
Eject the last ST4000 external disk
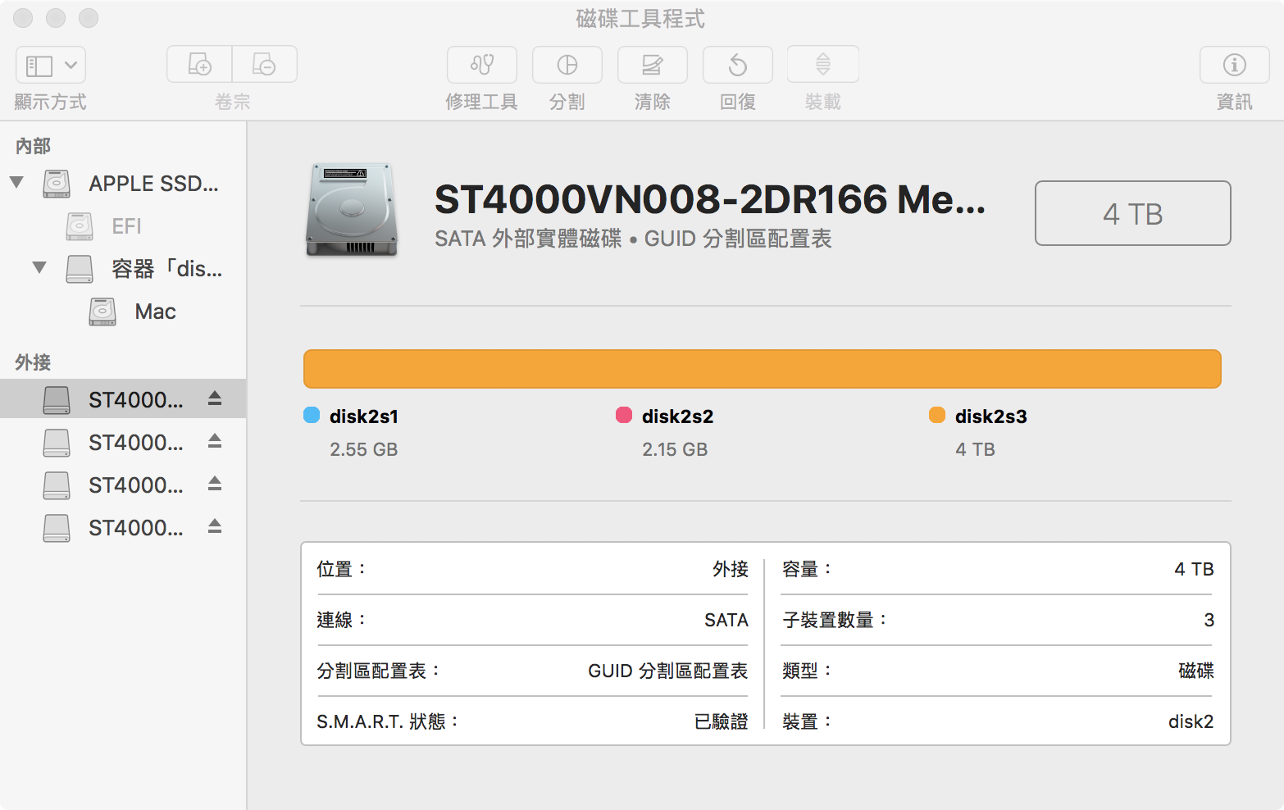tap(215, 526)
